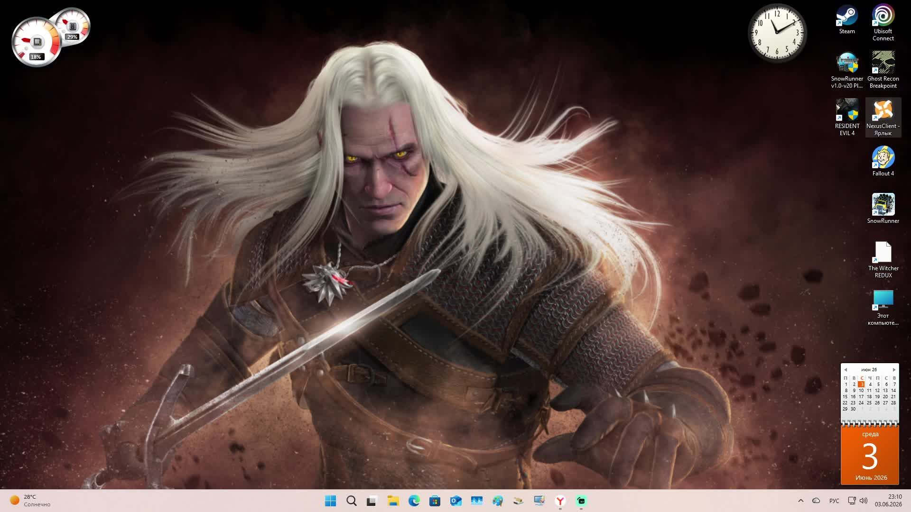The width and height of the screenshot is (911, 512).
Task: Select the Fallout 4 desktop icon
Action: pos(883,161)
